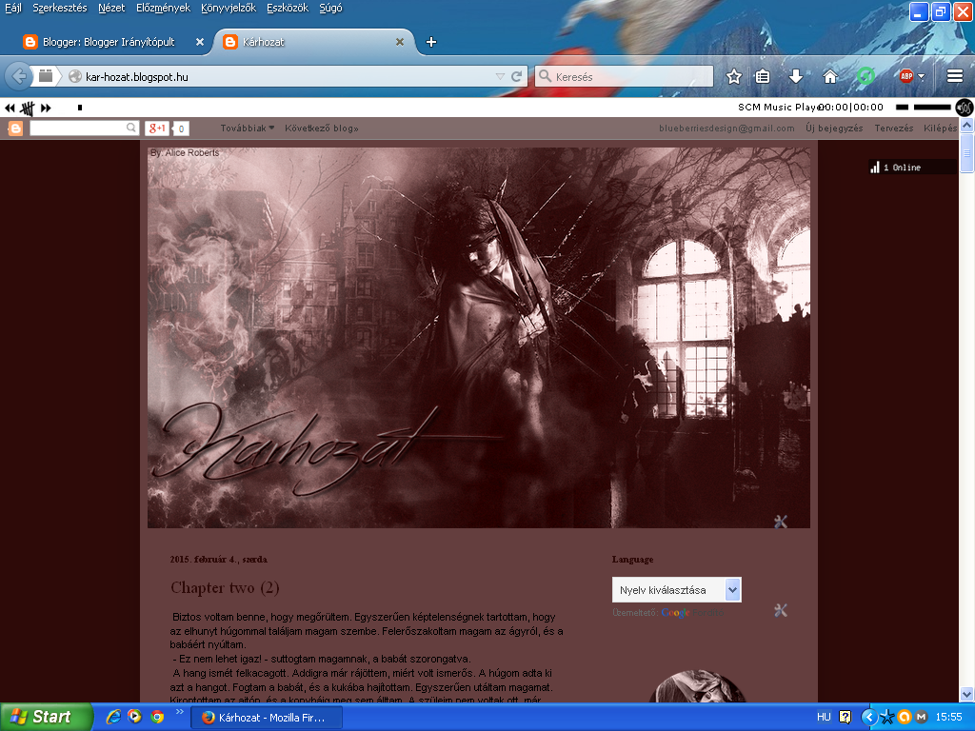Go to the home page icon

[829, 76]
